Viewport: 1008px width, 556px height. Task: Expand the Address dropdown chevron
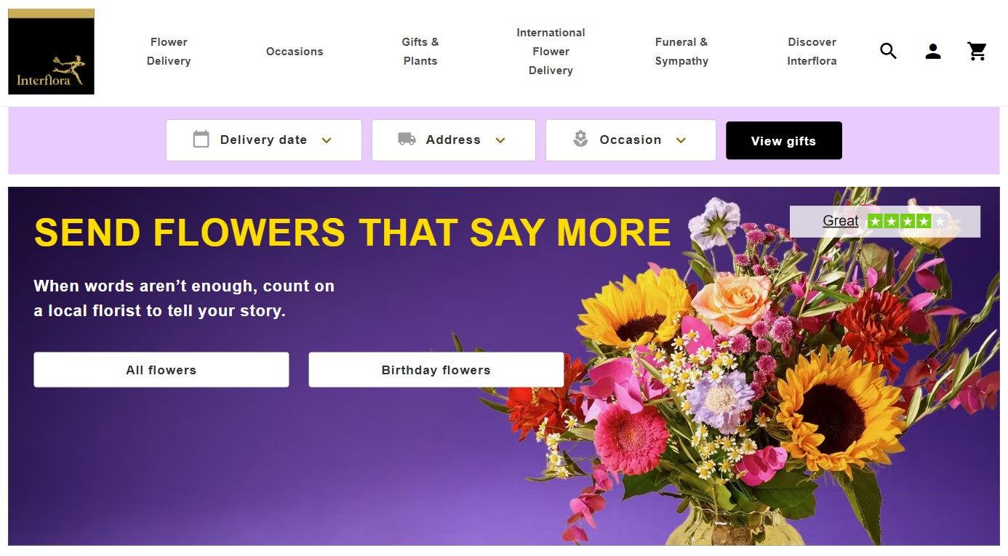coord(500,140)
